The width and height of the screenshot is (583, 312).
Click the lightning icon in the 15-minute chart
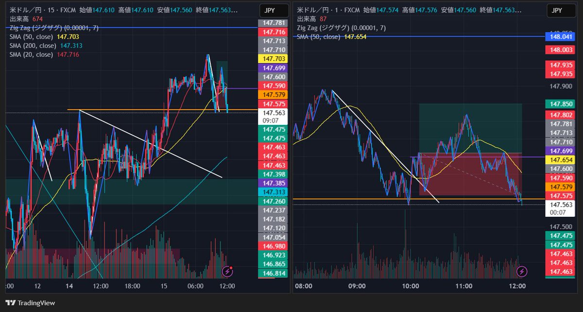tap(227, 271)
